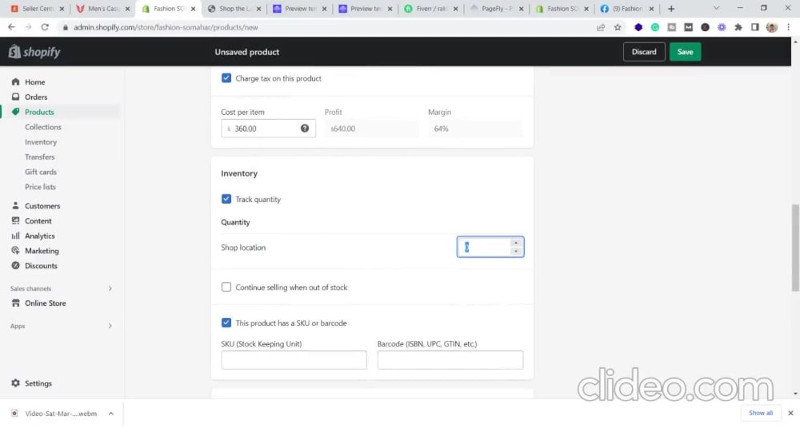Open Home in sidebar
Viewport: 800px width, 428px height.
(34, 82)
